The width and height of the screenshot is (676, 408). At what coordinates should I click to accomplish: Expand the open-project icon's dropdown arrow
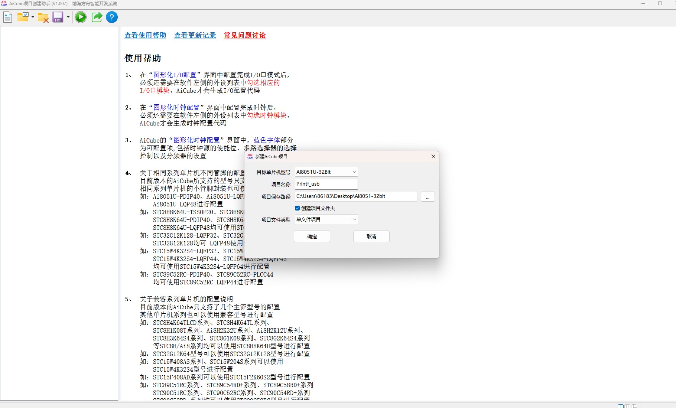tap(33, 17)
